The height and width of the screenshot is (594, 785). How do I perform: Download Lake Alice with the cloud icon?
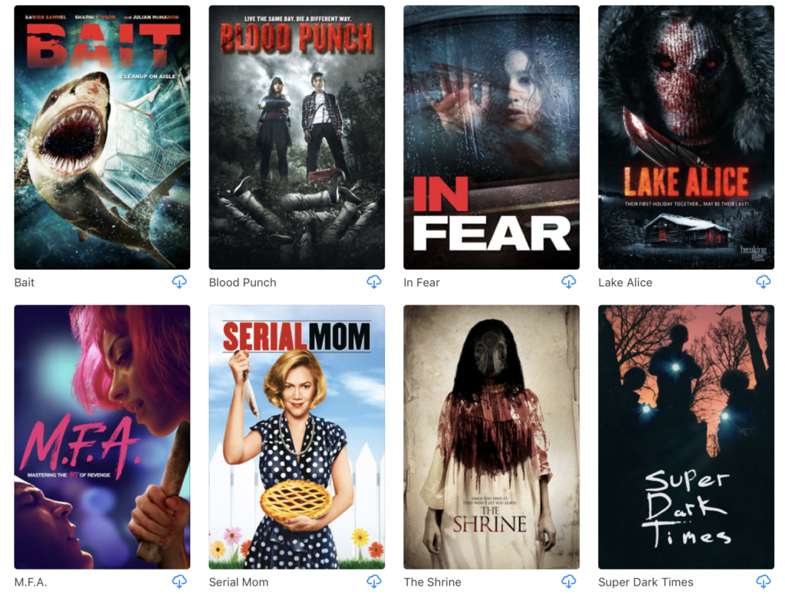coord(764,282)
